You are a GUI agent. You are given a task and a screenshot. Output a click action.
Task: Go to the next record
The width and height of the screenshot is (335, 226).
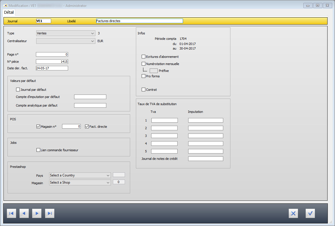[37, 213]
